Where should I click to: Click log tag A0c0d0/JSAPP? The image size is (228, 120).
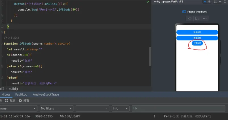coord(70,116)
